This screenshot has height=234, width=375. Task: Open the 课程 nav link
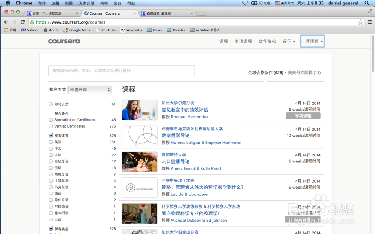point(223,41)
